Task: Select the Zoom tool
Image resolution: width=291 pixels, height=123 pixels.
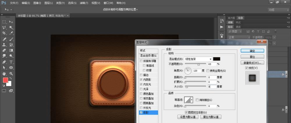Action: click(11, 74)
